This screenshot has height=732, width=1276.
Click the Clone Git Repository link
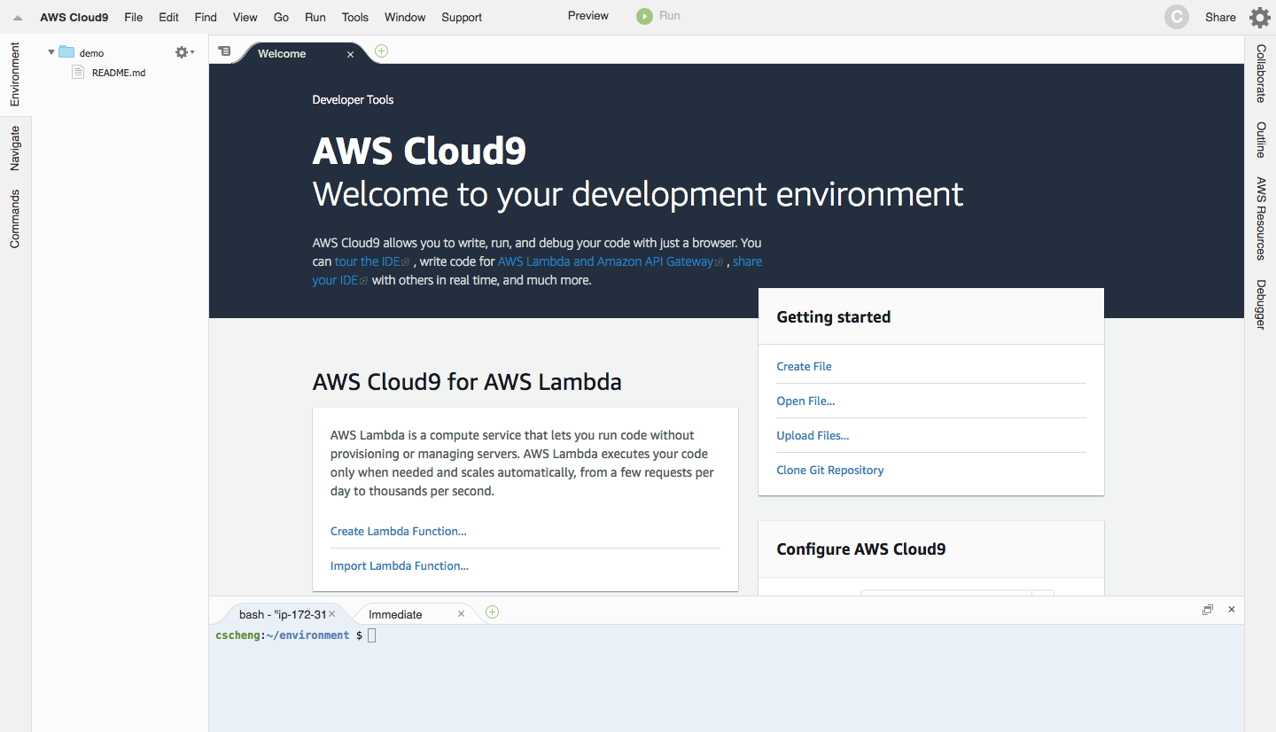click(x=829, y=470)
